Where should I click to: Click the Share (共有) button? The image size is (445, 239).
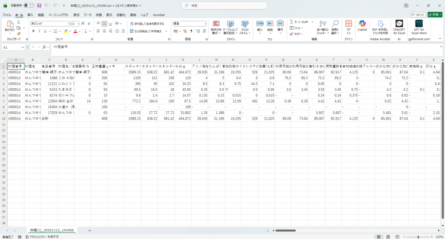435,15
